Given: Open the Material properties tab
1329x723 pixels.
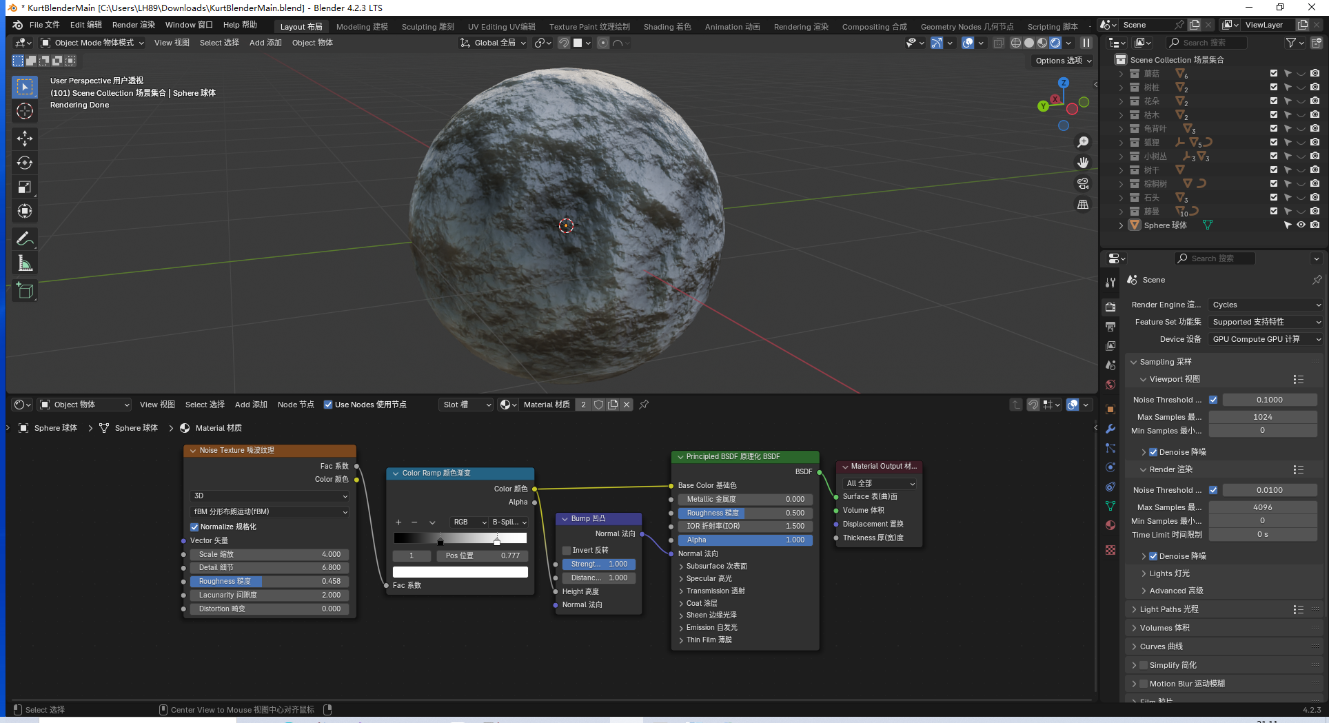Looking at the screenshot, I should point(1110,525).
